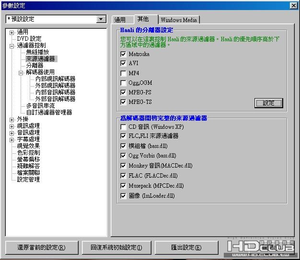
Task: Select 來源過濾器 tree item
Action: point(41,59)
